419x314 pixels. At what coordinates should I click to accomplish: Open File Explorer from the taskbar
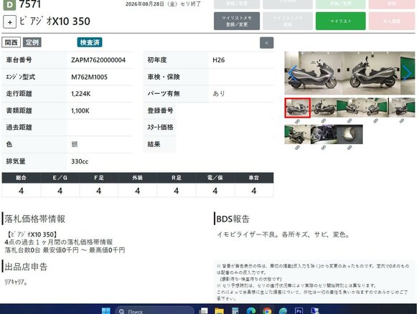click(x=219, y=310)
